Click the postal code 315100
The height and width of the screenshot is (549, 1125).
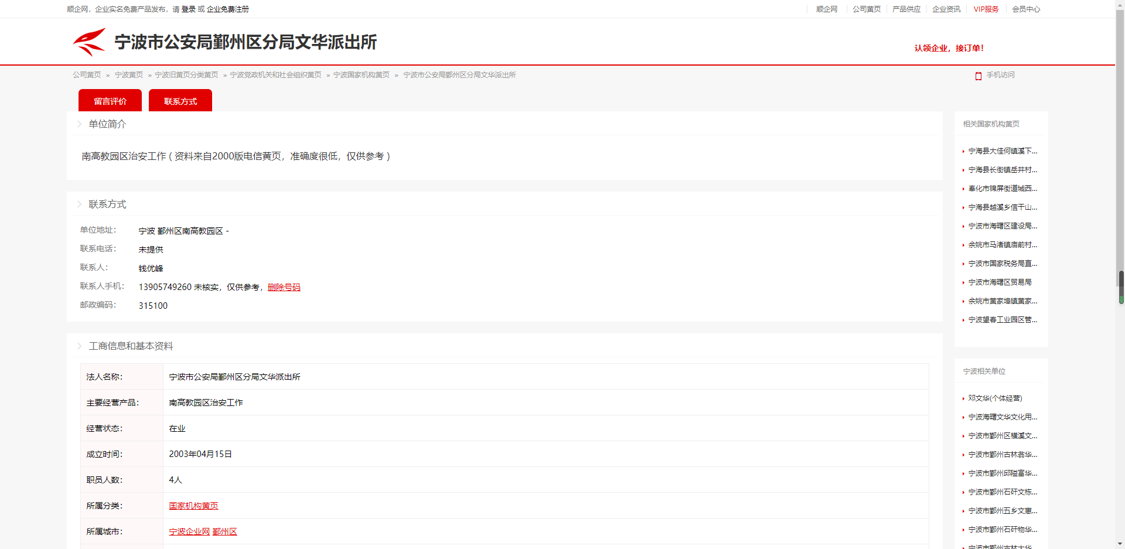click(153, 306)
